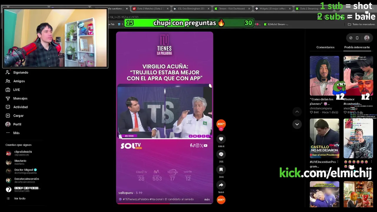The width and height of the screenshot is (377, 212).
Task: Open the clipsdelmichi followed account
Action: pyautogui.click(x=19, y=153)
